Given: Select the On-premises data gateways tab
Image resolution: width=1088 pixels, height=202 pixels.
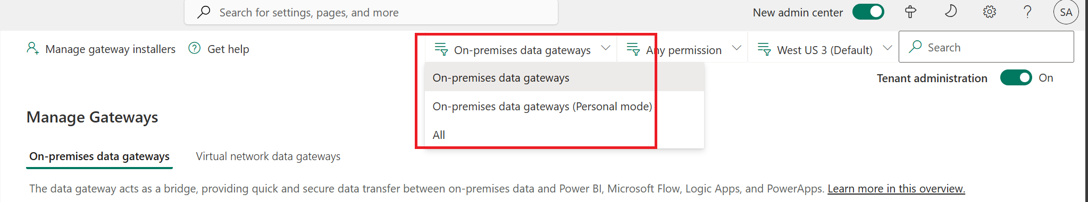Looking at the screenshot, I should tap(99, 156).
